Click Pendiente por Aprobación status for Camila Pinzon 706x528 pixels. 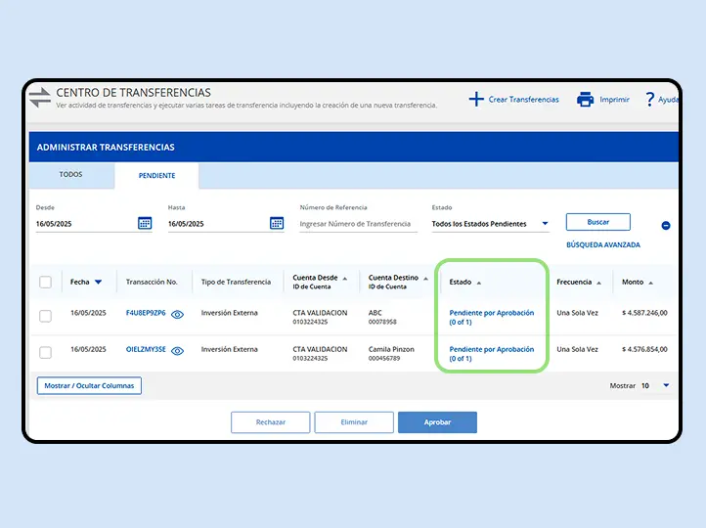pos(491,354)
